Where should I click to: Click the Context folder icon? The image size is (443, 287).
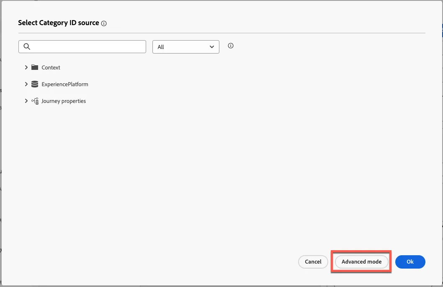coord(35,67)
